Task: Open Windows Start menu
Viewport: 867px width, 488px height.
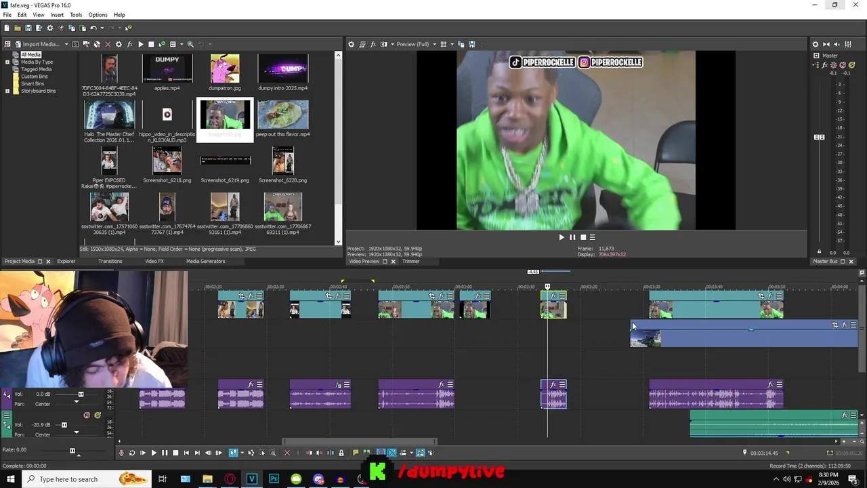Action: click(x=10, y=479)
